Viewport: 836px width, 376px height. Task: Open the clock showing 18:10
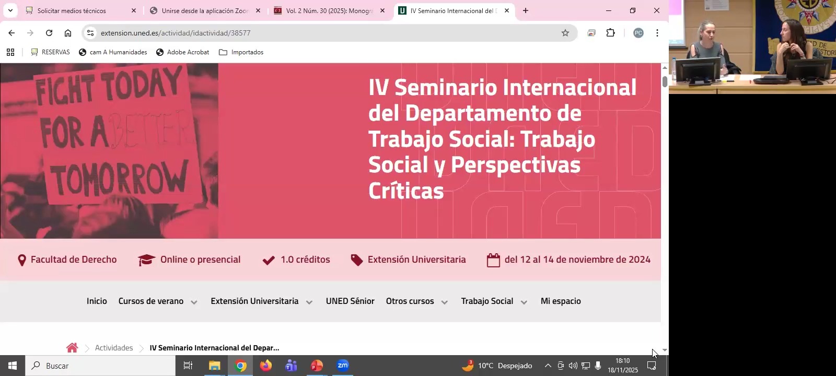coord(623,366)
